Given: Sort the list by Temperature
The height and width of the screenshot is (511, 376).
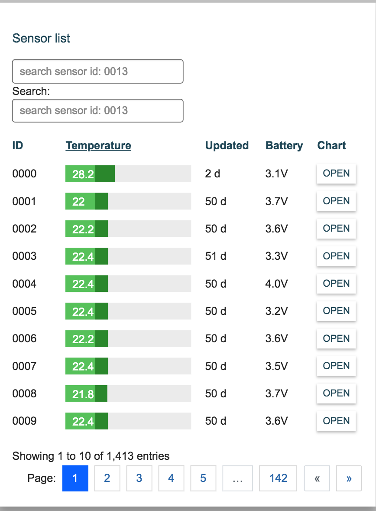Looking at the screenshot, I should point(98,145).
